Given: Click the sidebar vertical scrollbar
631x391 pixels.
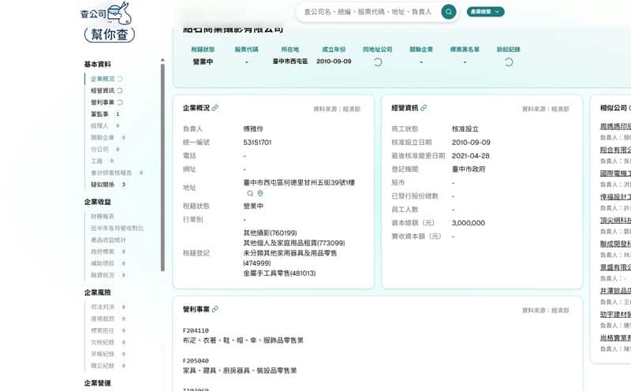Looking at the screenshot, I should tap(162, 167).
